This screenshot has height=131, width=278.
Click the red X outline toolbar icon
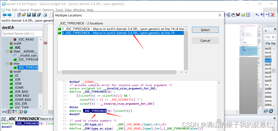273,15
